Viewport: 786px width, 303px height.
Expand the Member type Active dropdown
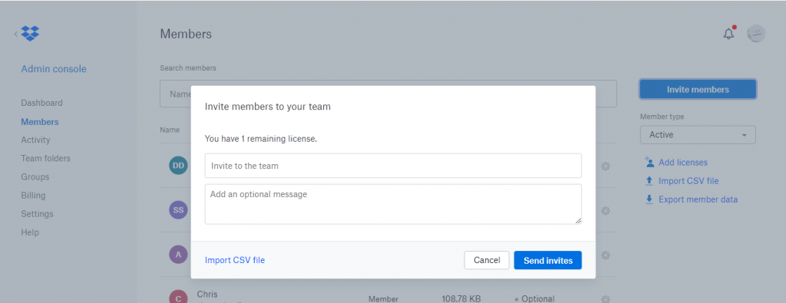(x=698, y=135)
